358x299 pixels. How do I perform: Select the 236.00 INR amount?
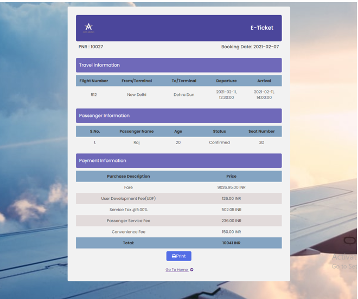231,221
